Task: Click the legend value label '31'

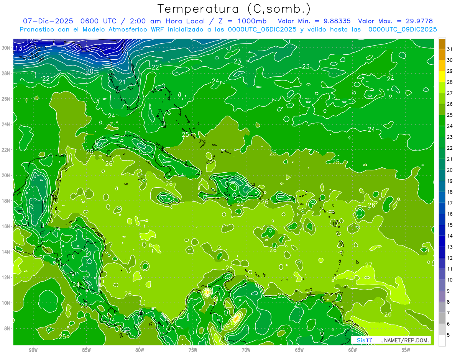Action: coord(450,49)
